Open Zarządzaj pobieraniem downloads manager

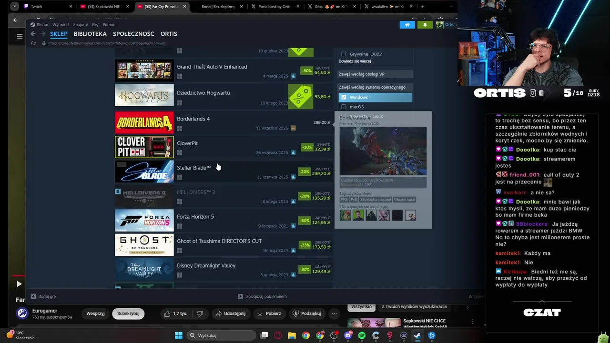(262, 296)
